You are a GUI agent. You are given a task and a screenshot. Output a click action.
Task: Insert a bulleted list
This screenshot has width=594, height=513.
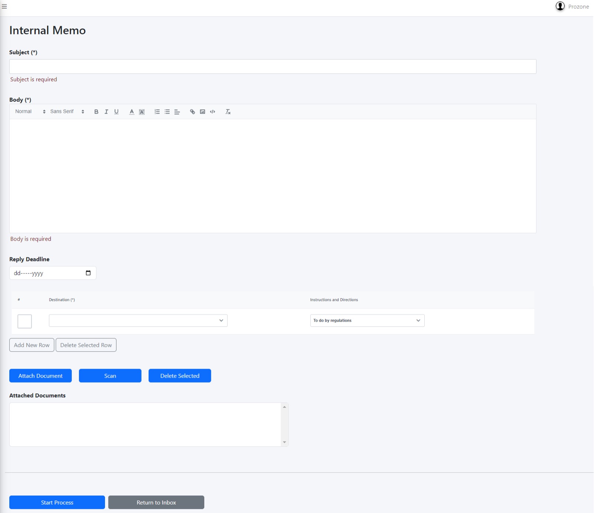(x=167, y=112)
